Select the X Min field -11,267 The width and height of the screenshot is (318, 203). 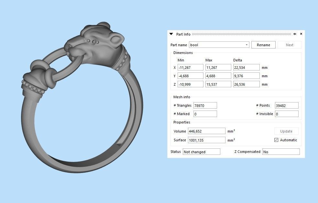[x=190, y=68]
